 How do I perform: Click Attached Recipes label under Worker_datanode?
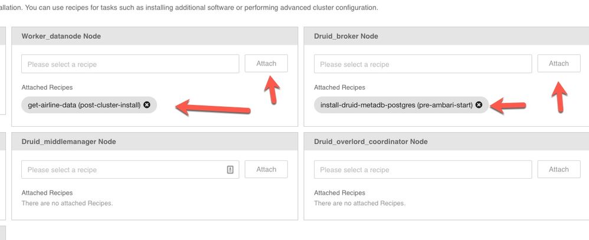(47, 87)
